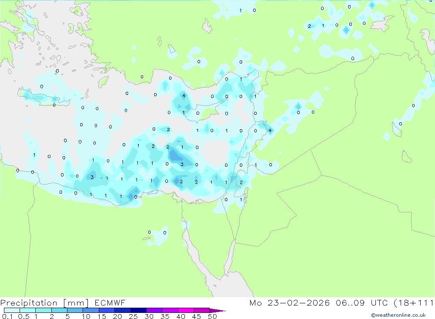Select the 2–5 mm legend color swatch
The height and width of the screenshot is (319, 435).
point(59,310)
